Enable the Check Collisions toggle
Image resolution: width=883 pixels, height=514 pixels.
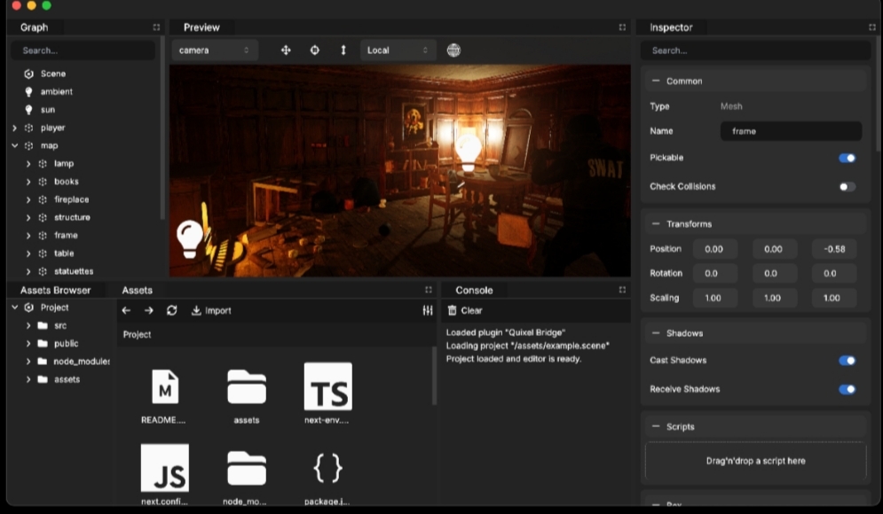pos(847,187)
